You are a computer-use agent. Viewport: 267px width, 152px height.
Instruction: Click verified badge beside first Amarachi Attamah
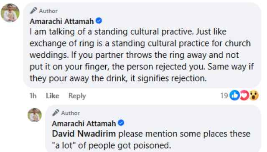pos(99,21)
